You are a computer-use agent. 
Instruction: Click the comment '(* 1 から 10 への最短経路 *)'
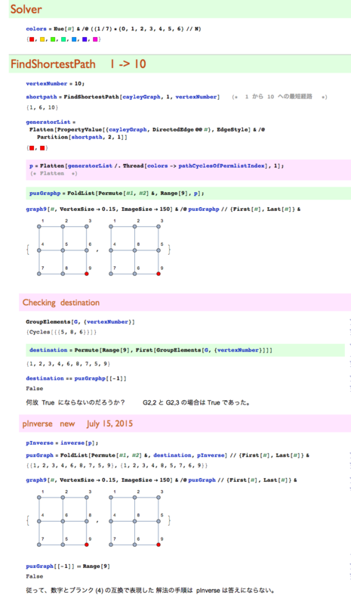click(x=279, y=97)
